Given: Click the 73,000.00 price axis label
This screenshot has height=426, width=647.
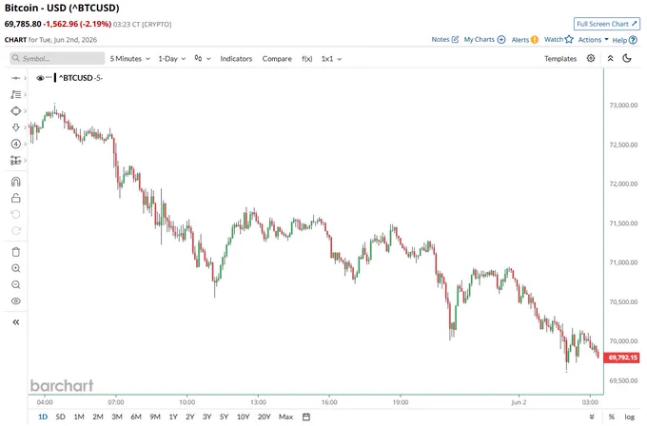Looking at the screenshot, I should click(x=623, y=106).
